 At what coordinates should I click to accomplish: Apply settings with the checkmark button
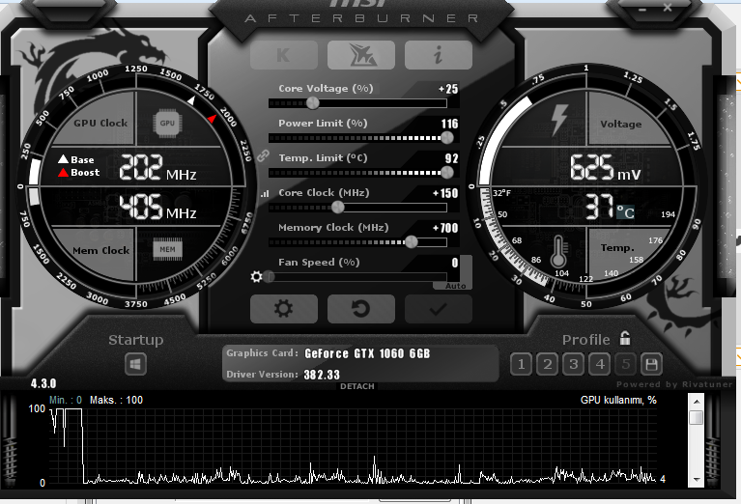click(x=438, y=309)
